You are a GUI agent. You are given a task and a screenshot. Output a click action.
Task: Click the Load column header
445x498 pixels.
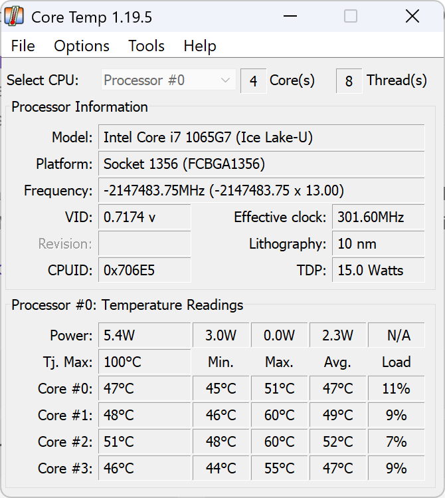click(x=396, y=362)
